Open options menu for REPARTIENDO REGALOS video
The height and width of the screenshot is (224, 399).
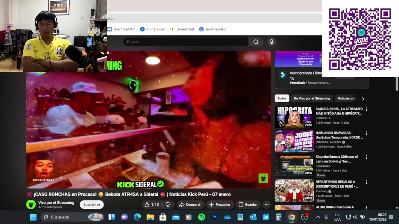click(367, 182)
